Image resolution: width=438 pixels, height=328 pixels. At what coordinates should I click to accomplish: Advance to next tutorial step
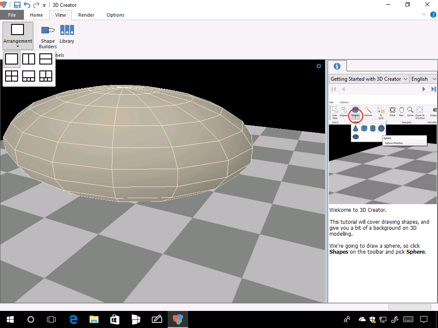[424, 89]
